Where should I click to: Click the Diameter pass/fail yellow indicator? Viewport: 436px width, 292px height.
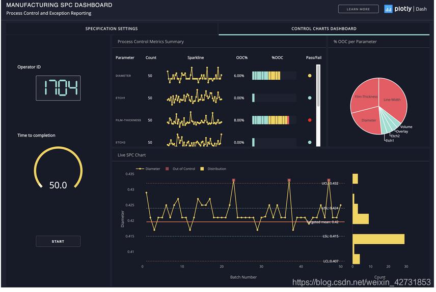309,76
